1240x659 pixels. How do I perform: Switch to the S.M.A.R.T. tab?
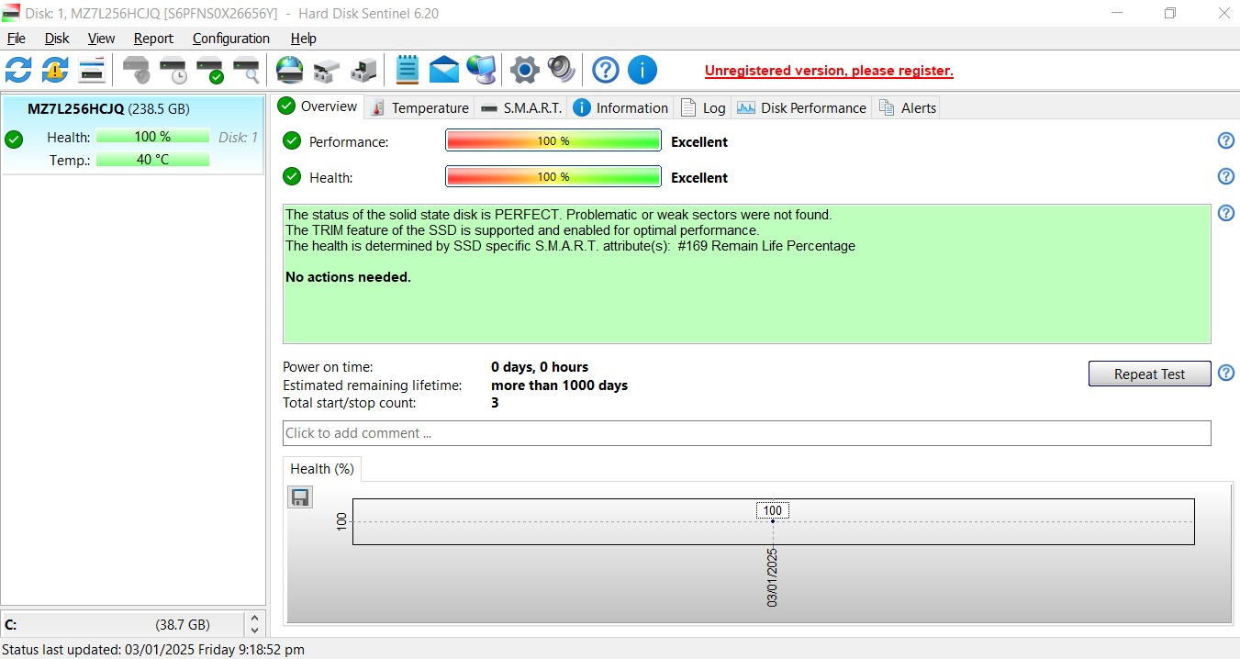click(520, 107)
